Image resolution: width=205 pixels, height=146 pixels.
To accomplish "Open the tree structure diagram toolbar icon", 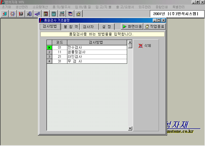I will [x=37, y=14].
